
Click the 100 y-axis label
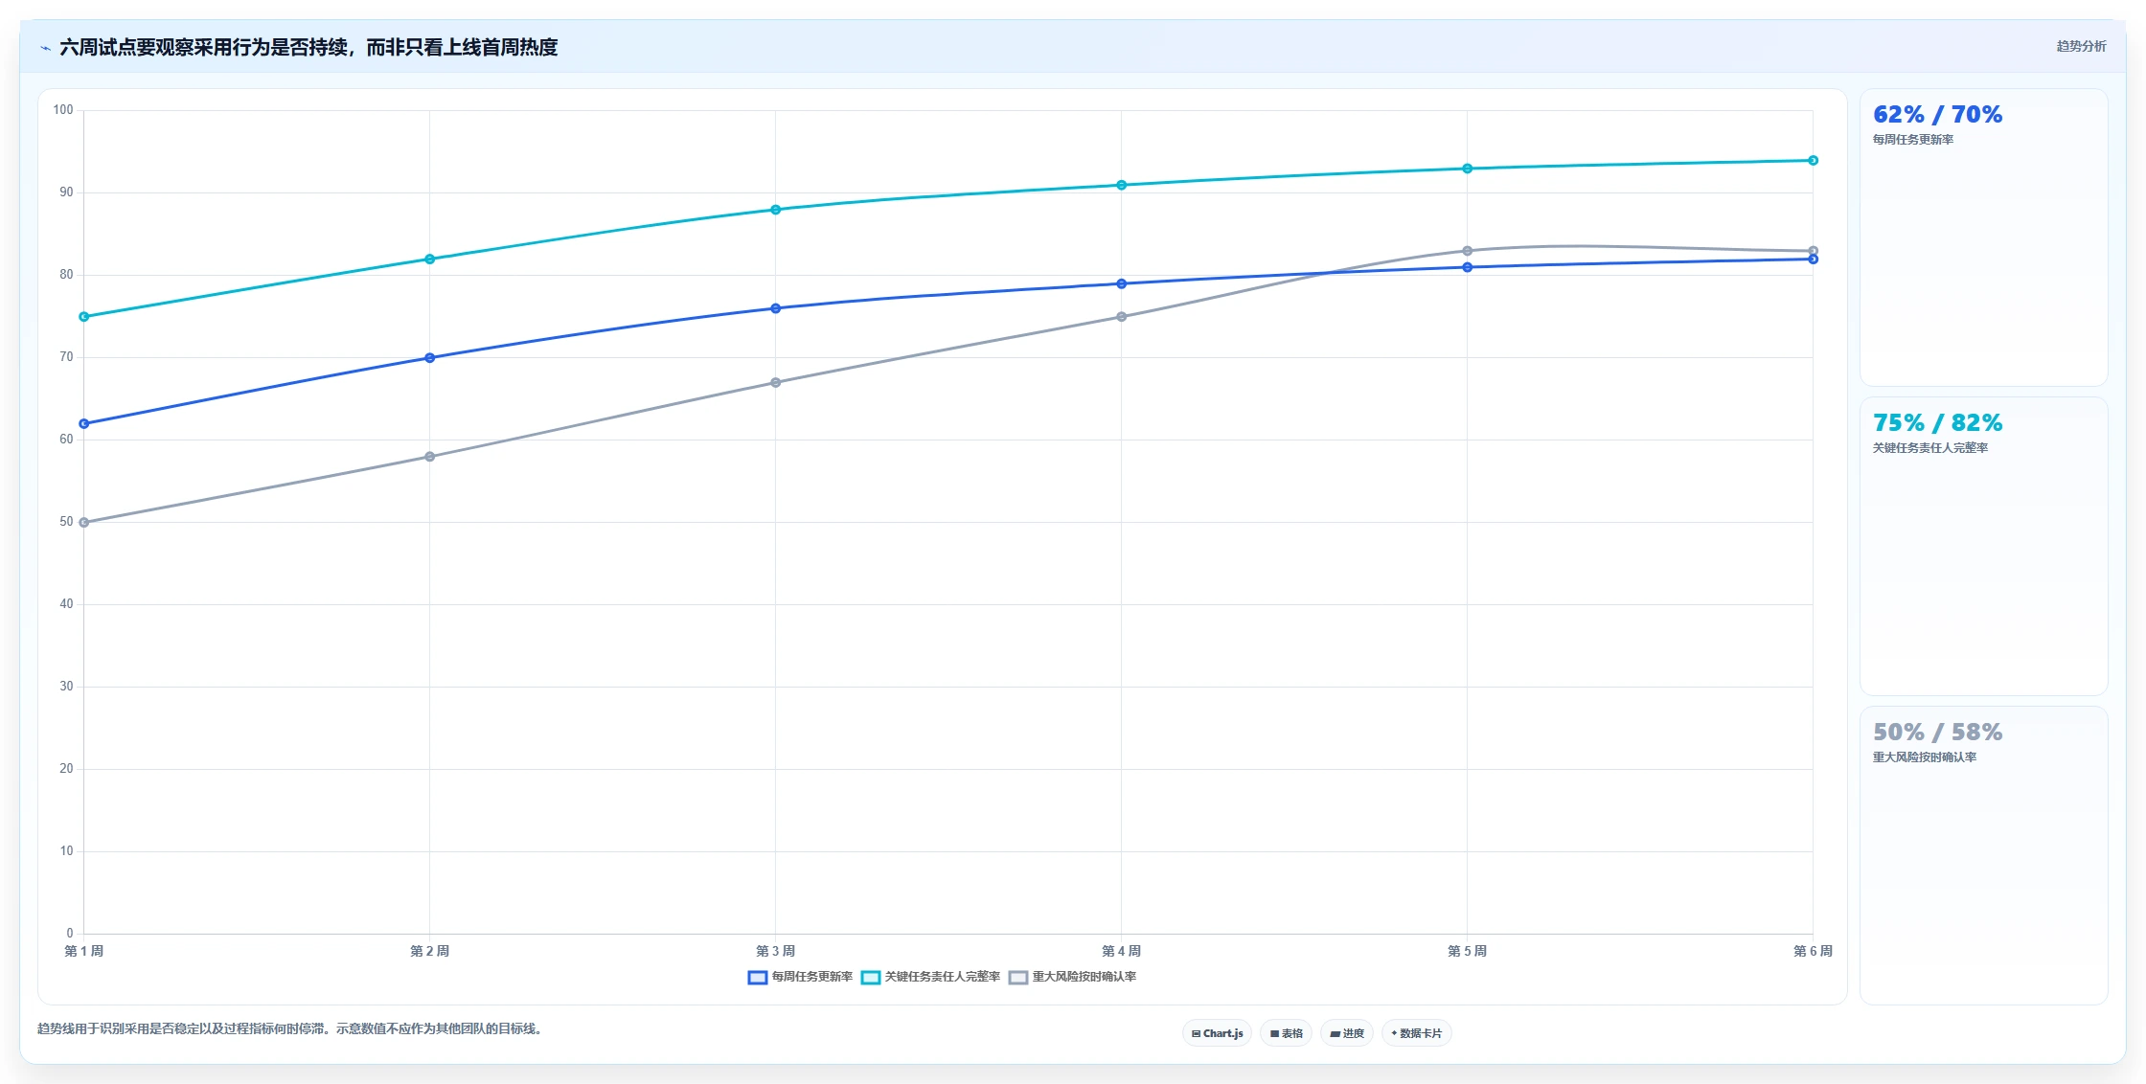[x=63, y=110]
